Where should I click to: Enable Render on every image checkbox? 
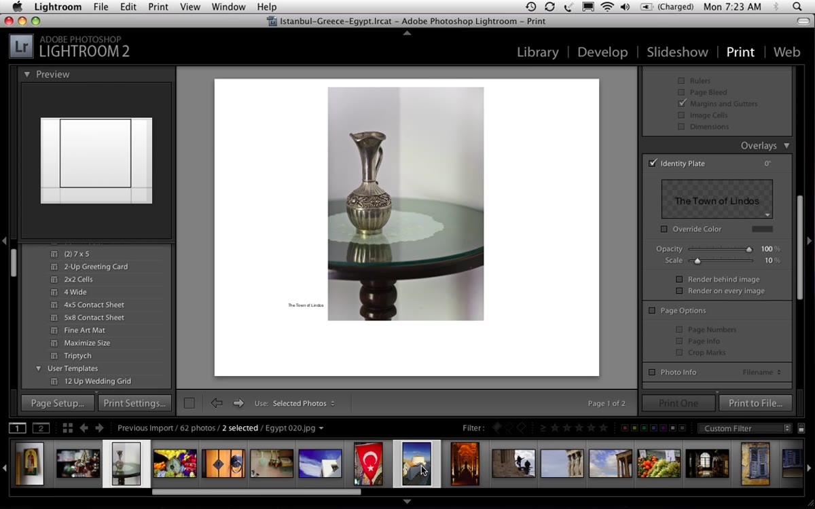click(x=679, y=291)
